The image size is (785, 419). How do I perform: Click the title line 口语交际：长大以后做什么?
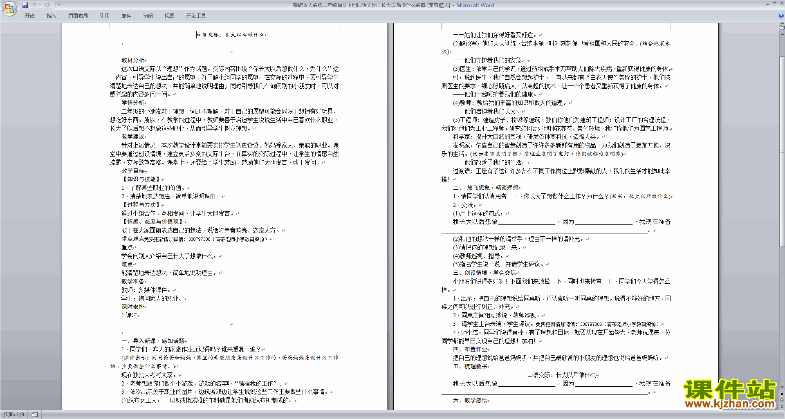click(x=230, y=35)
